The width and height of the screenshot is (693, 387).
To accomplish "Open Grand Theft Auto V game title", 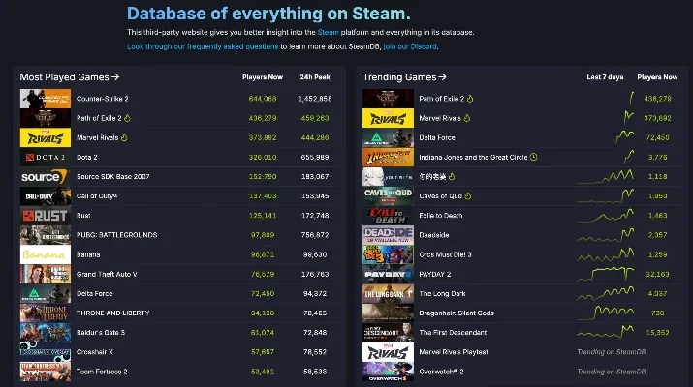I will click(107, 274).
